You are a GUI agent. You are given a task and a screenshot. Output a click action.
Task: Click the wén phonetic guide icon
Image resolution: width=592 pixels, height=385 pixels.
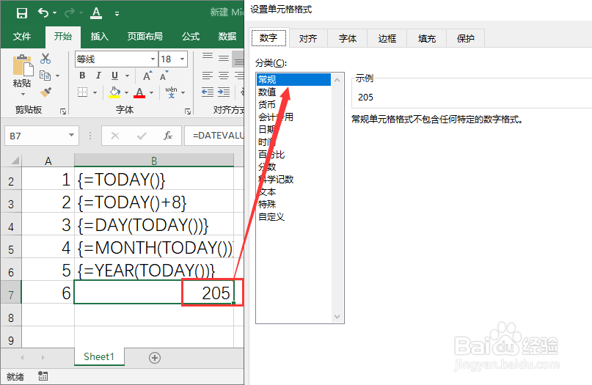point(171,92)
